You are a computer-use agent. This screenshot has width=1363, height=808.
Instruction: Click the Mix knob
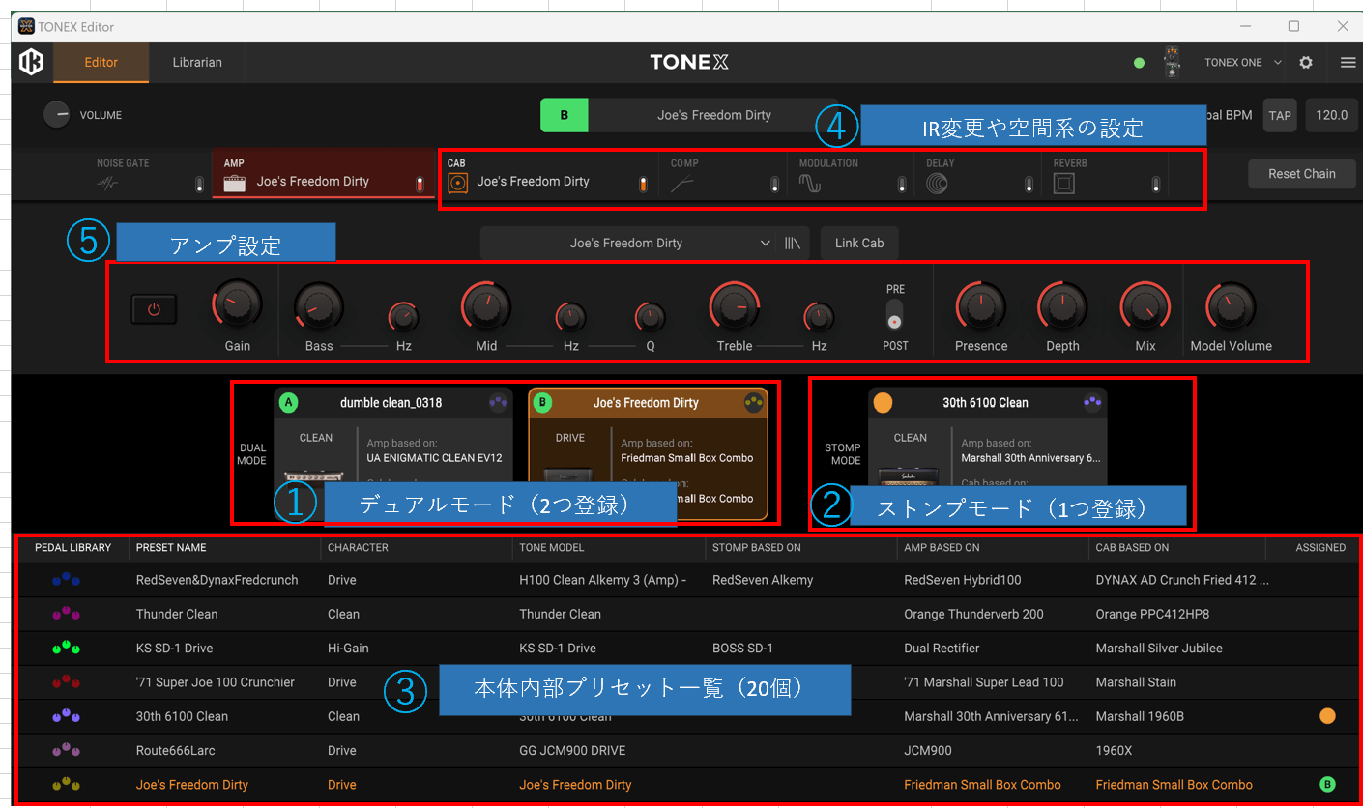click(1145, 308)
